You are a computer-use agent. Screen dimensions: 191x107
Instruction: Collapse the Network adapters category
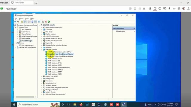point(41,50)
